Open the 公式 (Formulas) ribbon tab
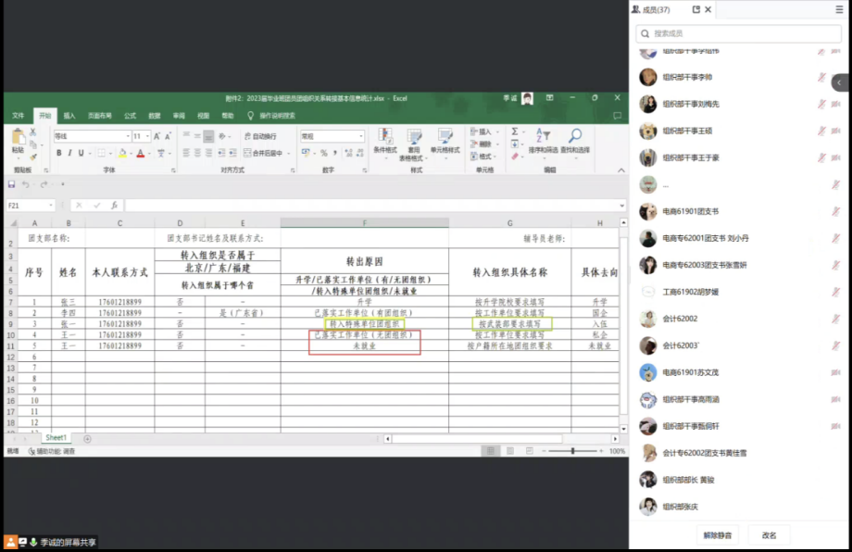Image resolution: width=852 pixels, height=552 pixels. tap(130, 116)
